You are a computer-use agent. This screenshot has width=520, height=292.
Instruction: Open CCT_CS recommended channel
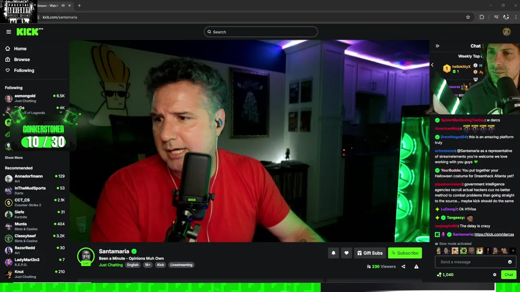(x=35, y=202)
